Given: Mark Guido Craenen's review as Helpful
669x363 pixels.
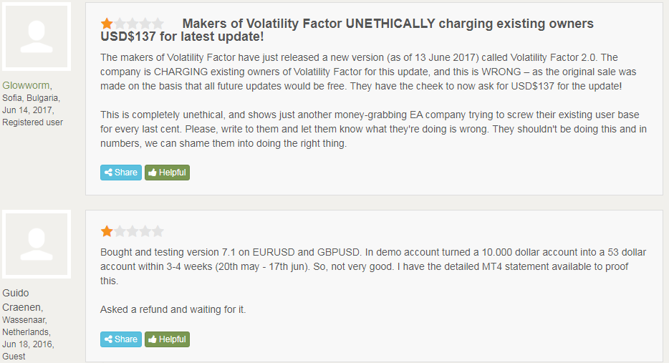Looking at the screenshot, I should coord(167,339).
